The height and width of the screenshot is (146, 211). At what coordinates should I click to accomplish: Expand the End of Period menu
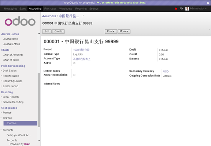(11, 86)
